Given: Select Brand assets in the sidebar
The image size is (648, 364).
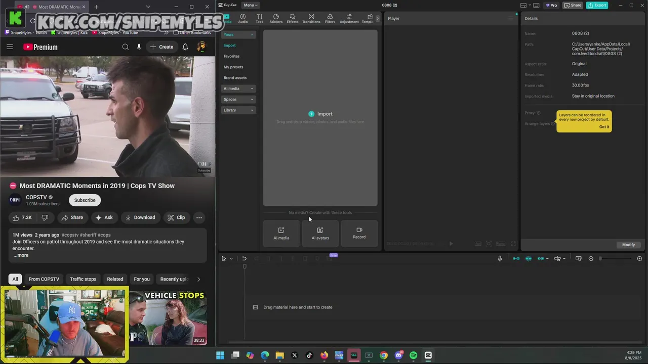Looking at the screenshot, I should pos(235,78).
